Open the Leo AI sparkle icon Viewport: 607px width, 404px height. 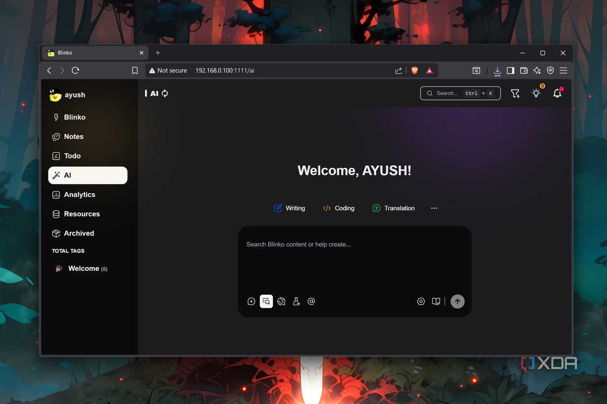(x=537, y=70)
